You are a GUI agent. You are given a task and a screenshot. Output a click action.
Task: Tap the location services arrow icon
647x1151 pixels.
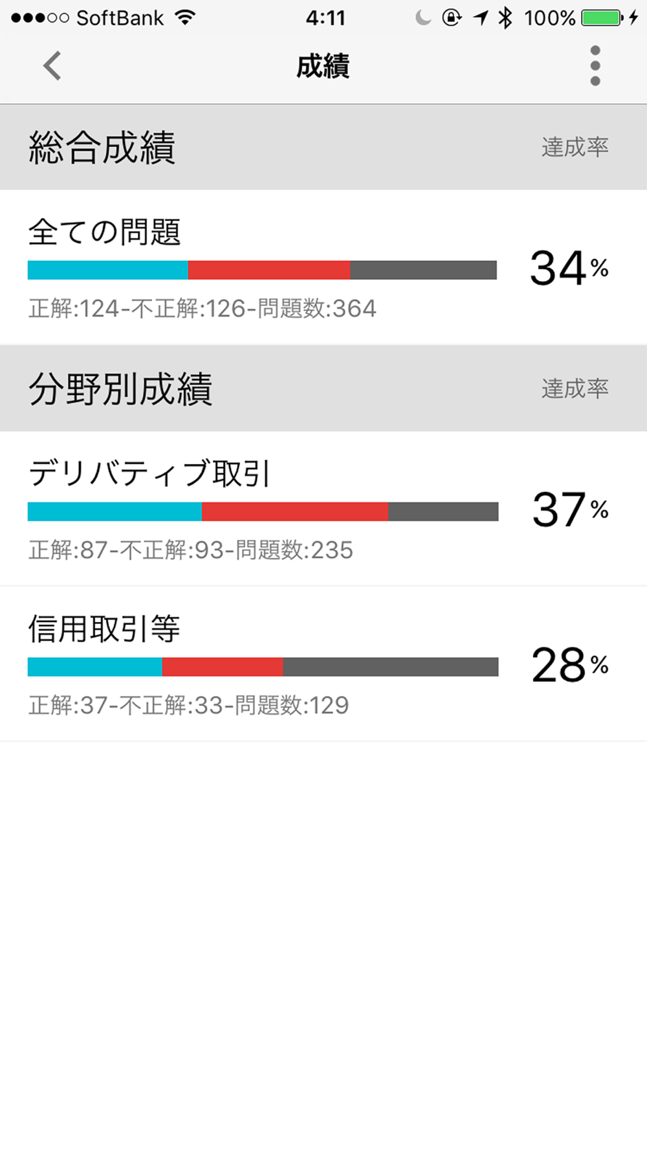click(480, 17)
